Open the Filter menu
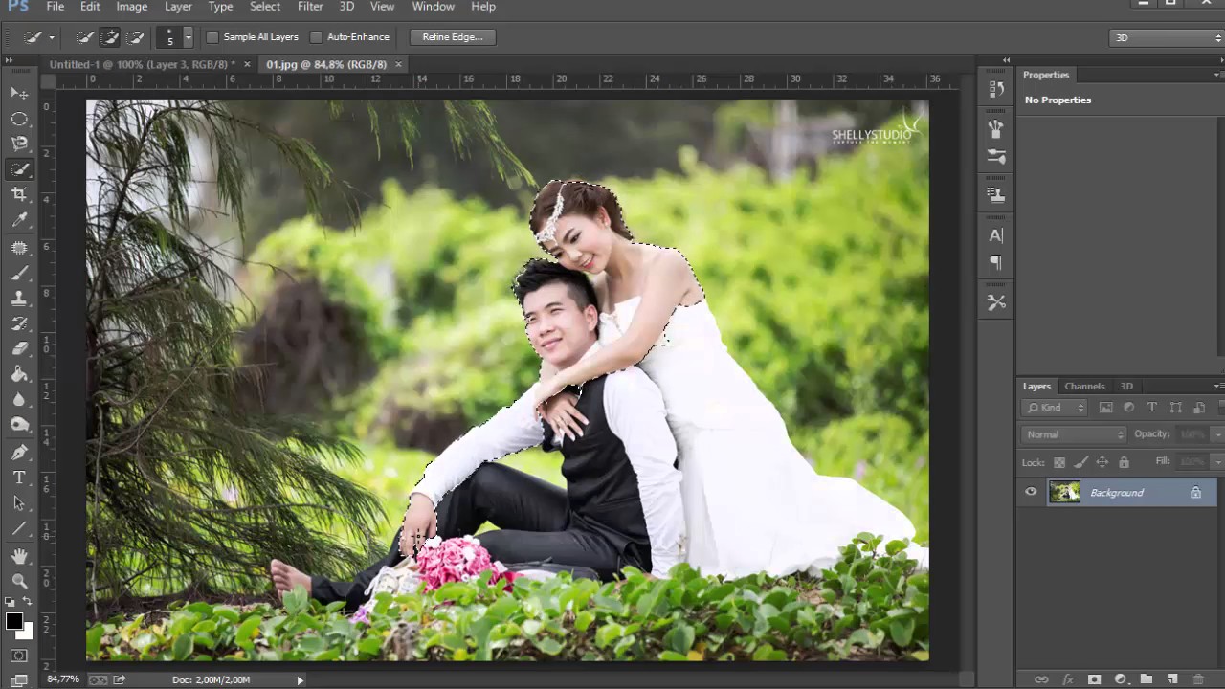1225x689 pixels. coord(310,7)
